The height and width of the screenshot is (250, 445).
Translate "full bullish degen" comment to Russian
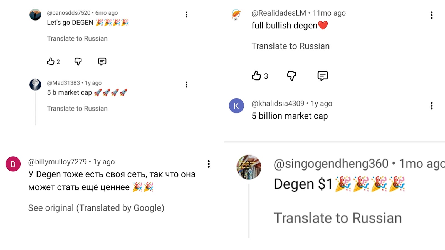click(290, 46)
